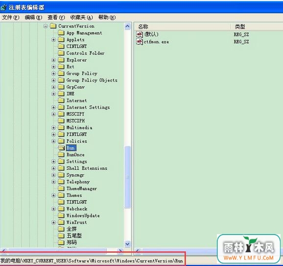Expand the Explorer key

[53, 60]
